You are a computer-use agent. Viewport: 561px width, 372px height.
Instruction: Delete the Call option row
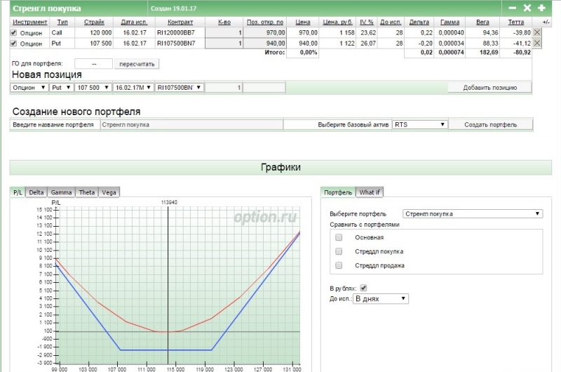(537, 32)
